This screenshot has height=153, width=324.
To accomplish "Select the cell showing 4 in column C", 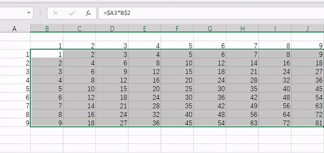I will pos(79,62).
